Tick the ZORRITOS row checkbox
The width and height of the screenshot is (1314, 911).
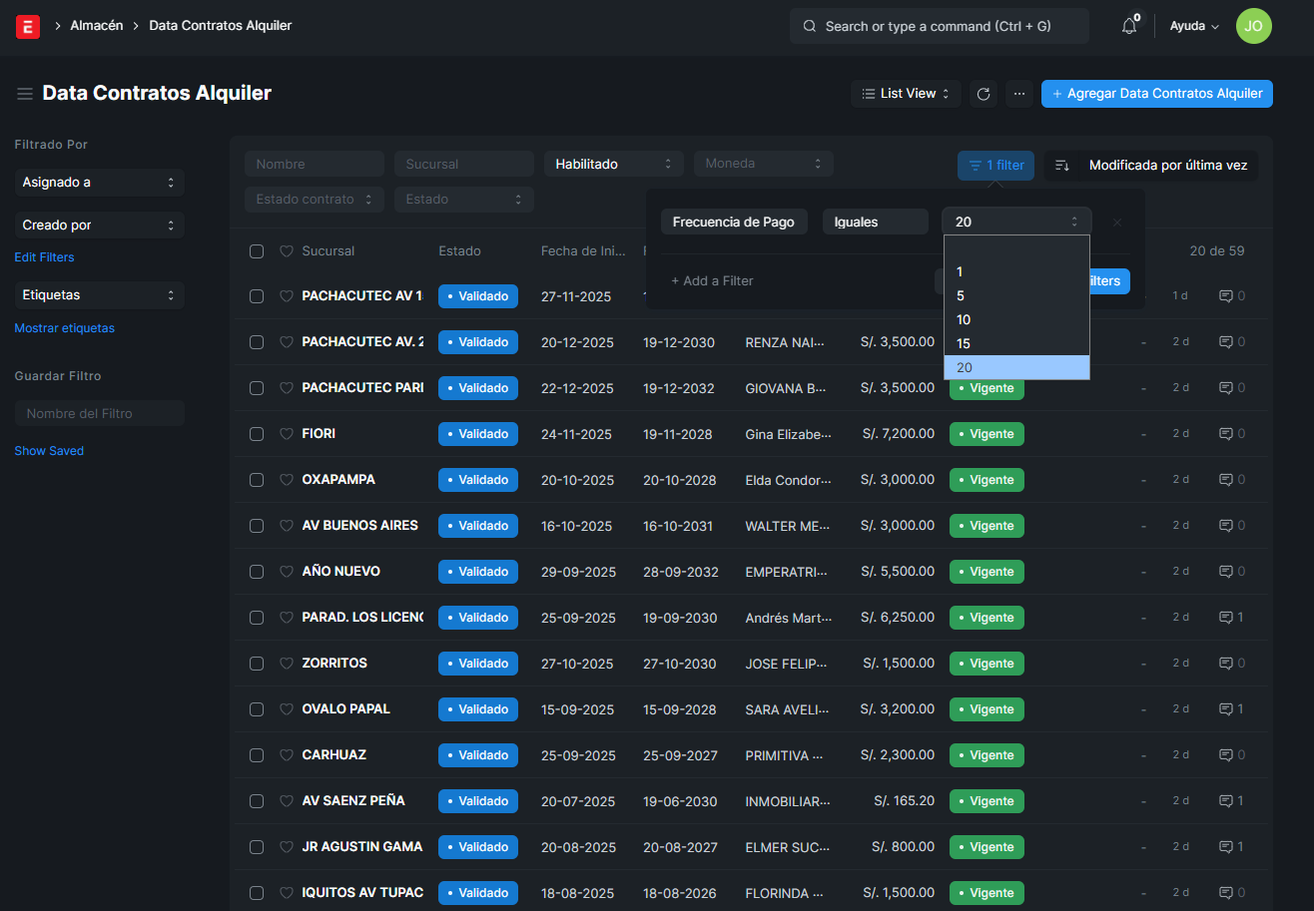257,664
